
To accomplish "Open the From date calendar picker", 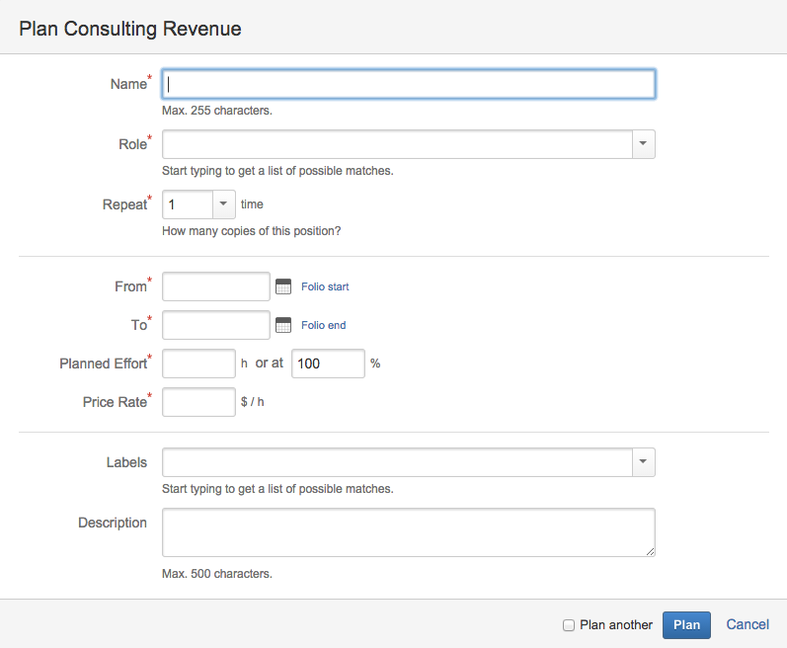I will coord(283,286).
